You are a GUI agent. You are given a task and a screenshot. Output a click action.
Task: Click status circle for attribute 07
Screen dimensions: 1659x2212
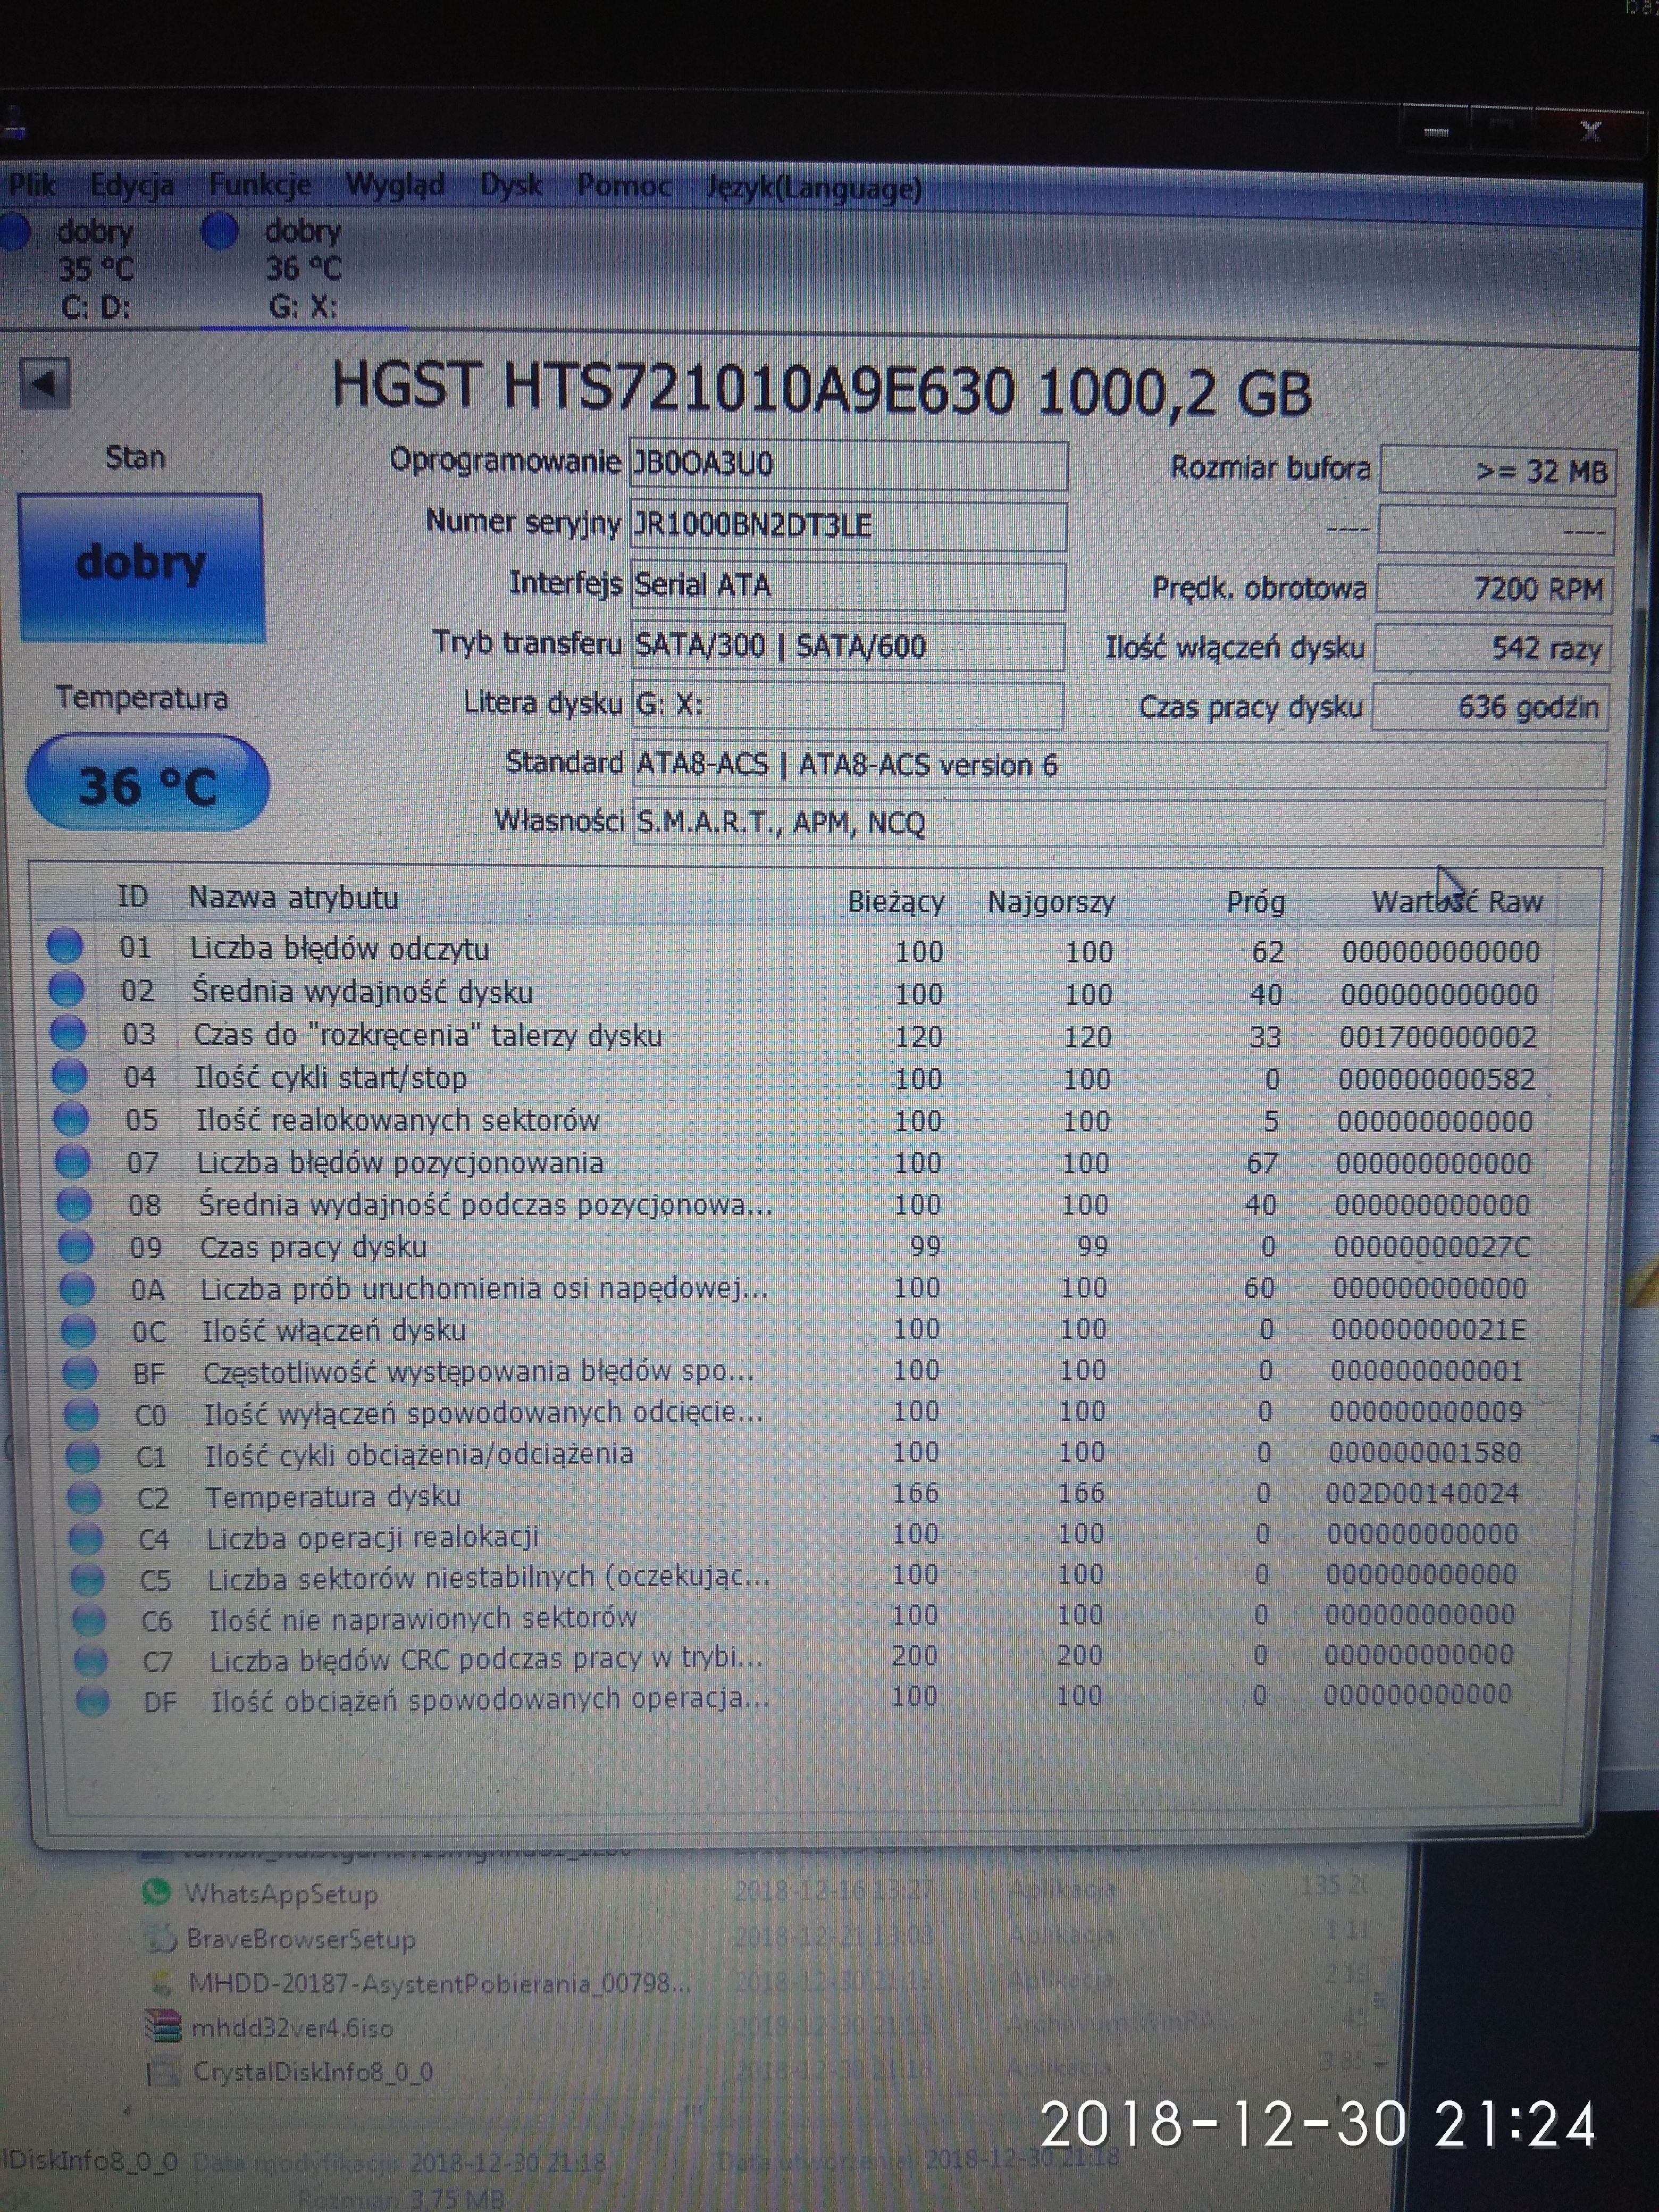73,1161
